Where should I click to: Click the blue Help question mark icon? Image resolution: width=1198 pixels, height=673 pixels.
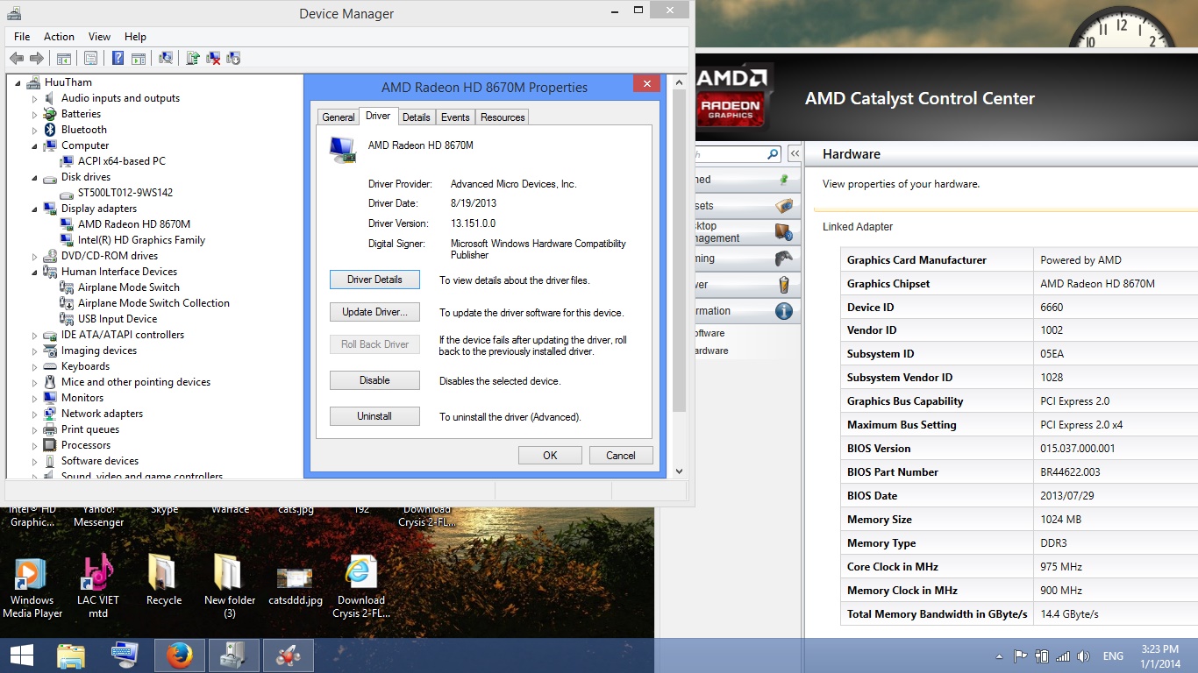[118, 58]
